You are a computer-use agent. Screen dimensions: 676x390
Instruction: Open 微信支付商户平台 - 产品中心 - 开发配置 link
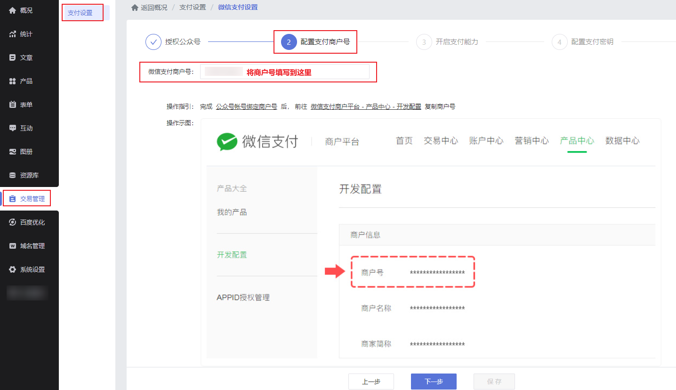pyautogui.click(x=366, y=106)
